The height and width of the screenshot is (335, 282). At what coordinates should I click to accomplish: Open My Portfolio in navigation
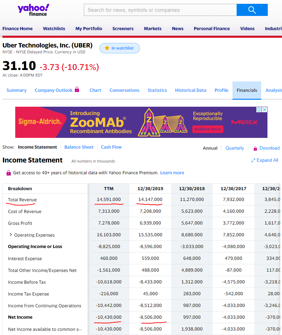point(89,29)
